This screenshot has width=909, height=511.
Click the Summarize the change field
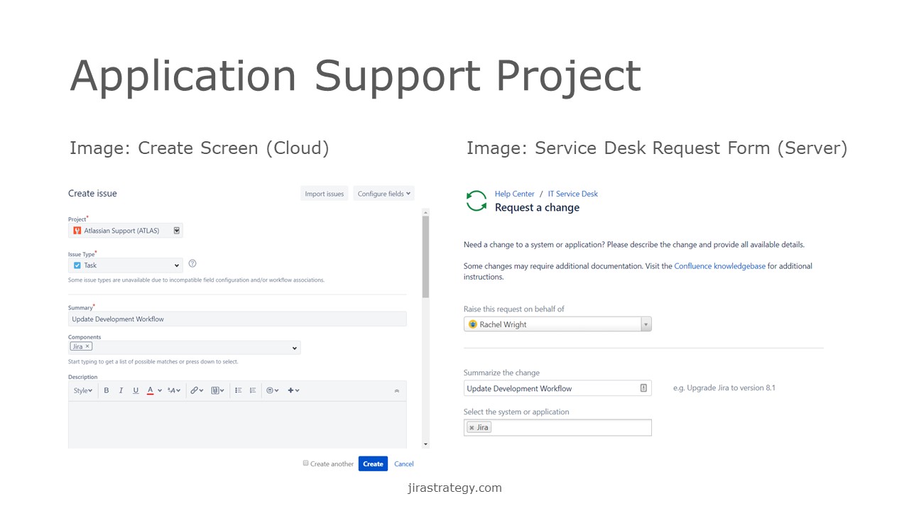[557, 388]
